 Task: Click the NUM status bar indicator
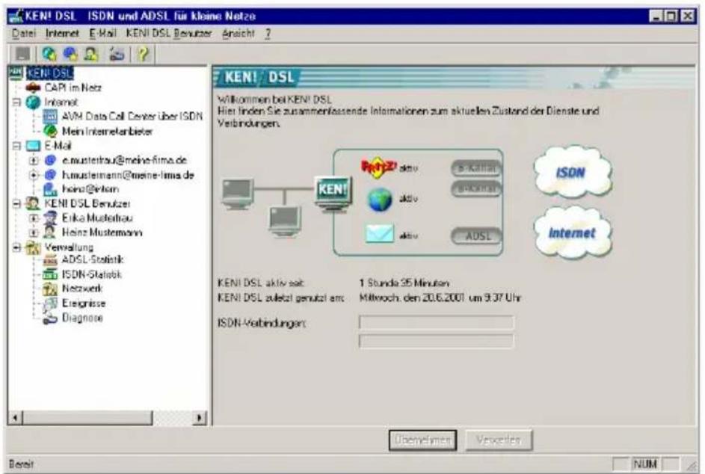click(x=644, y=464)
